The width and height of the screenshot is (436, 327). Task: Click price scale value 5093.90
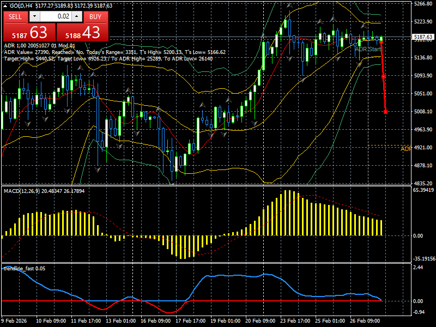(x=423, y=75)
